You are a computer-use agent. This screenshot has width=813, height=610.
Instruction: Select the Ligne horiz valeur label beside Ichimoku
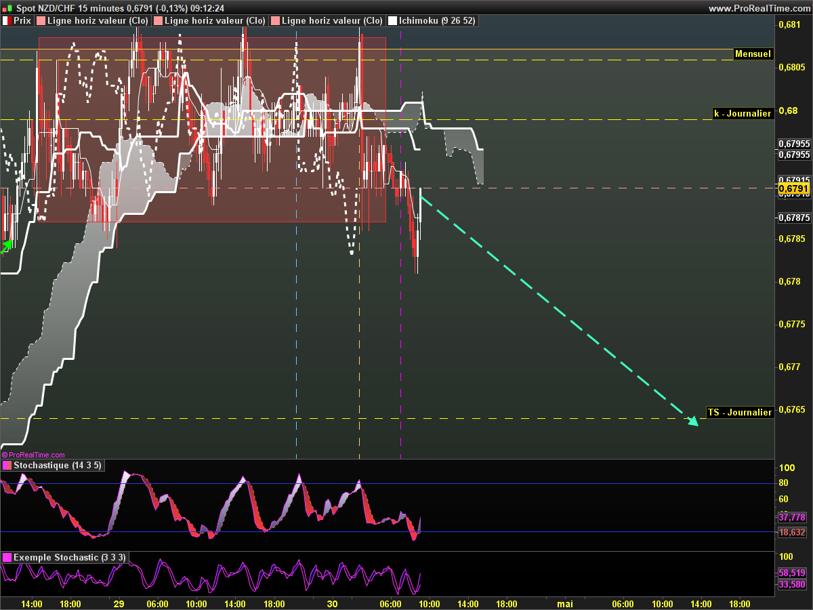tap(332, 21)
